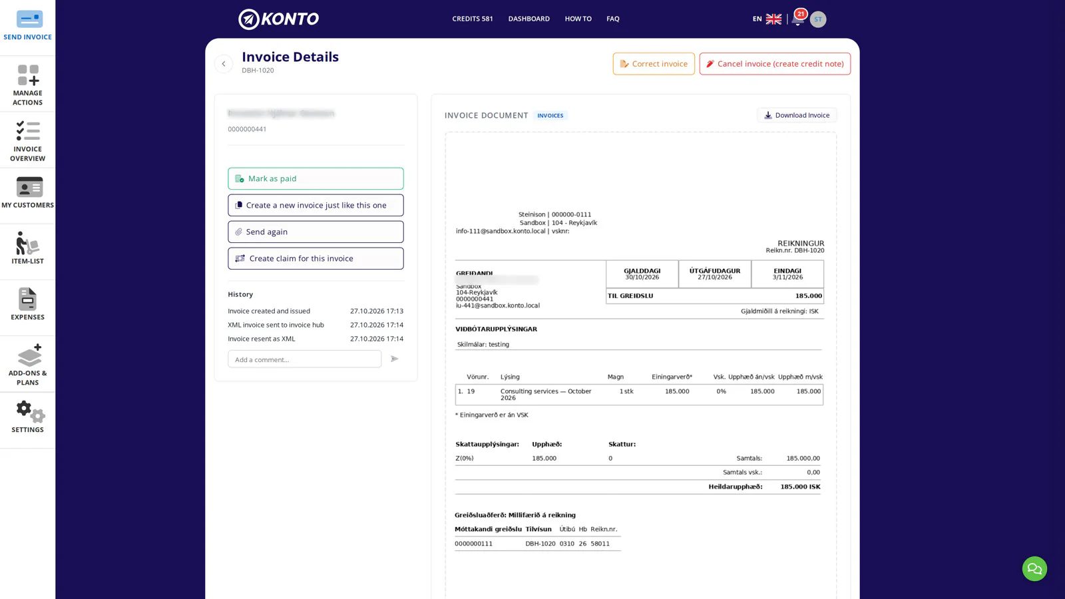Screen dimensions: 1065x599
Task: Open Dashboard in top navigation
Action: tap(529, 19)
